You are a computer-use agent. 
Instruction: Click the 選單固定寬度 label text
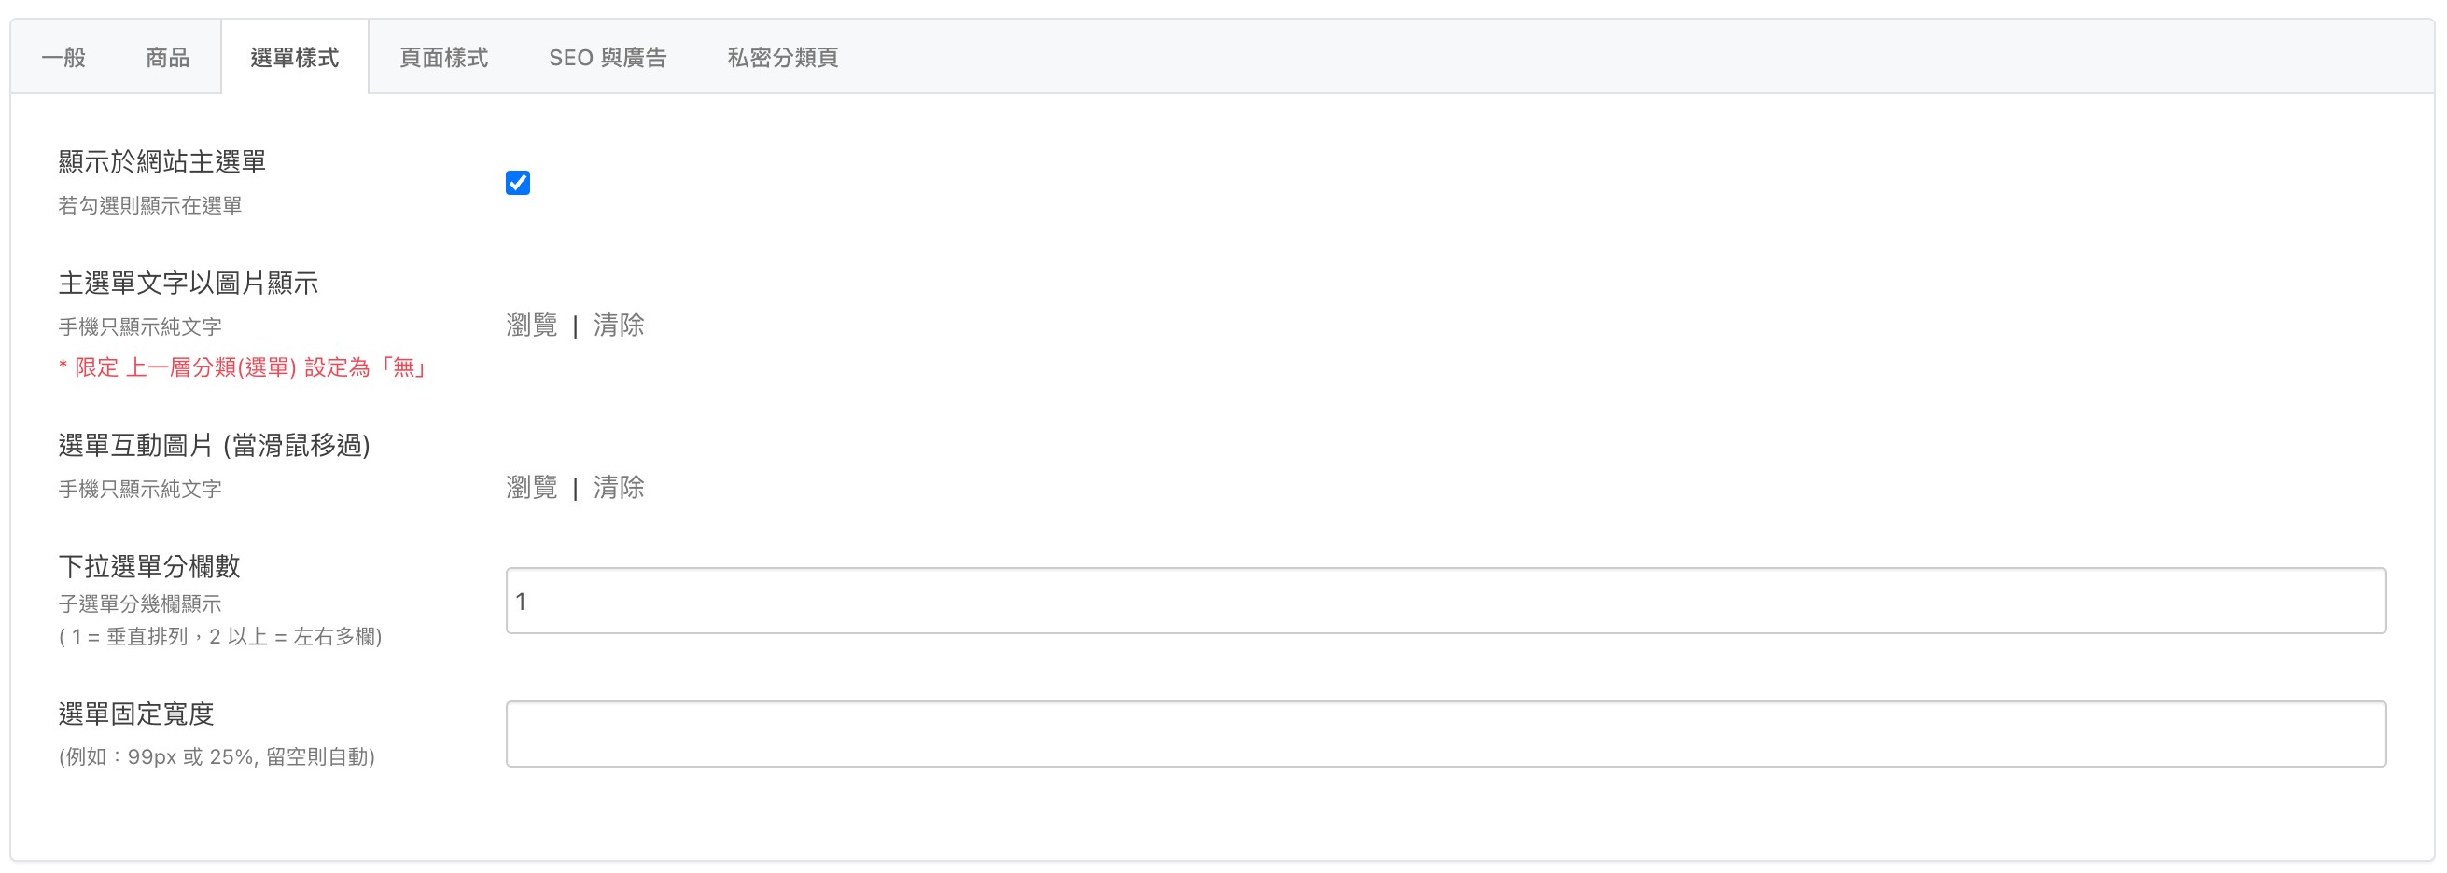pos(136,714)
